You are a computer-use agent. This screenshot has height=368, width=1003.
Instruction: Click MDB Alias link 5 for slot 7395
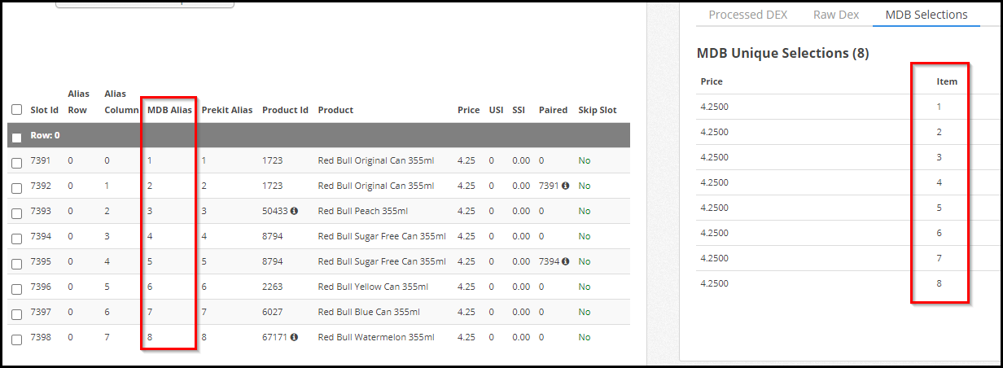pos(150,261)
